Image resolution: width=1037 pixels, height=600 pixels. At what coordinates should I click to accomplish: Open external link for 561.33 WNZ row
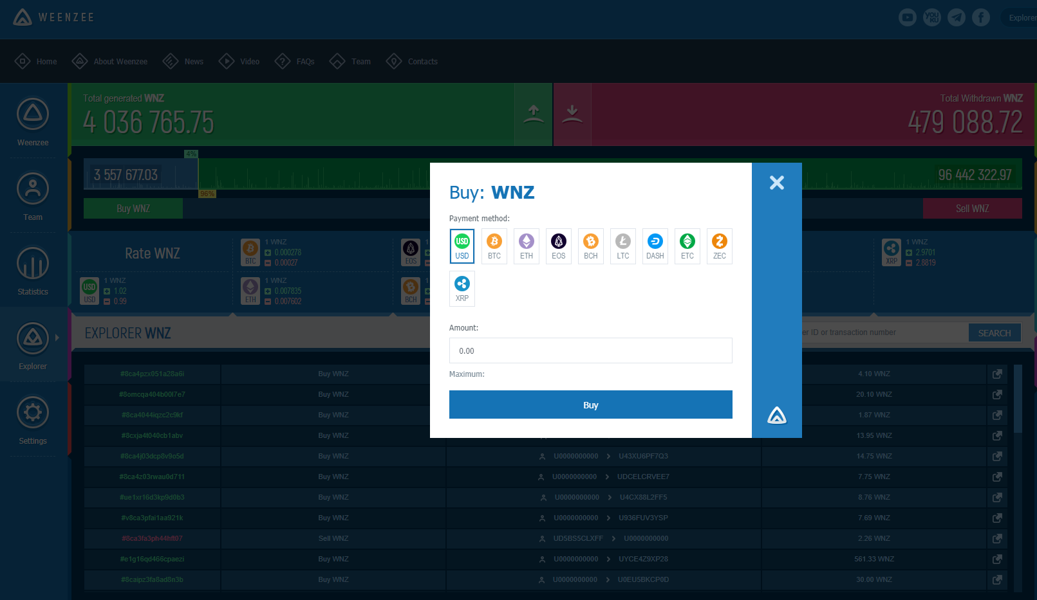tap(997, 559)
